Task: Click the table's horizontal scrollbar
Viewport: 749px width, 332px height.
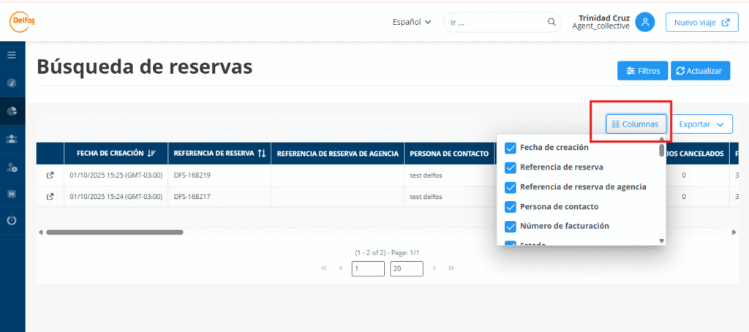Action: pos(114,232)
